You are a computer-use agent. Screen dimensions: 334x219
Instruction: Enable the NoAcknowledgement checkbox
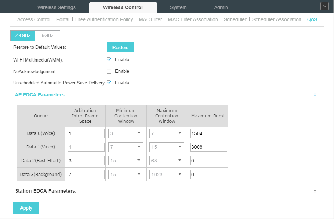click(x=109, y=71)
